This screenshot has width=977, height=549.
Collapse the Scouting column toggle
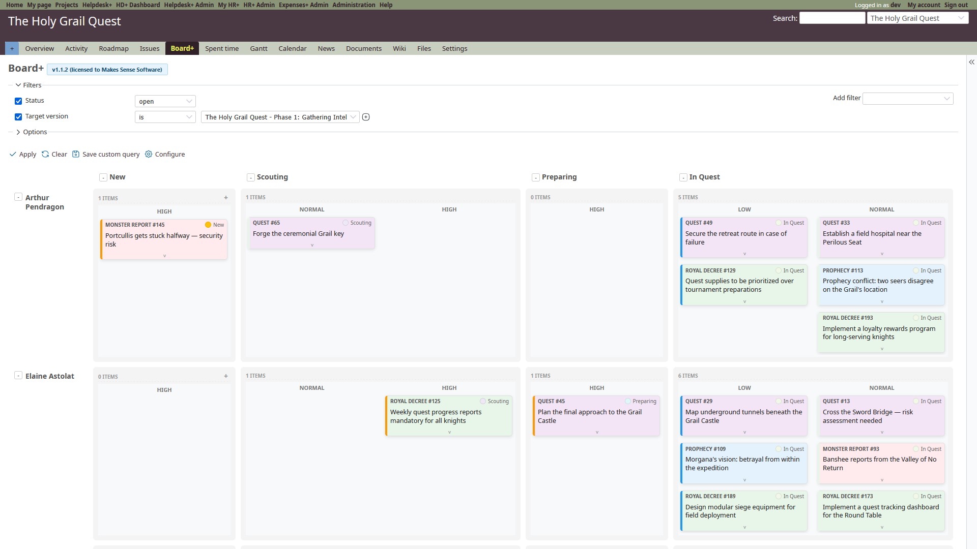click(x=251, y=177)
